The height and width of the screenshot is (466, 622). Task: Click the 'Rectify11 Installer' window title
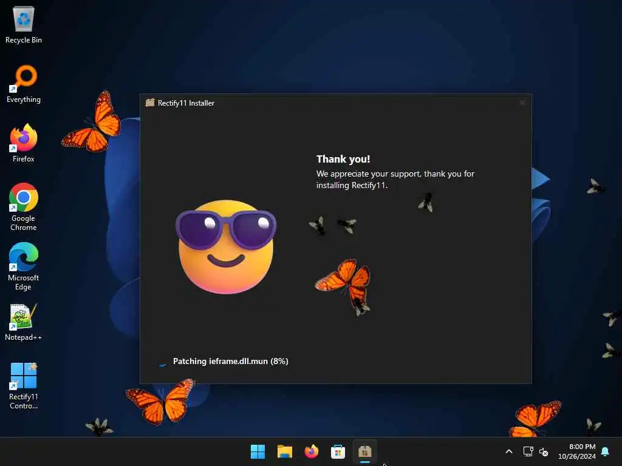point(186,103)
